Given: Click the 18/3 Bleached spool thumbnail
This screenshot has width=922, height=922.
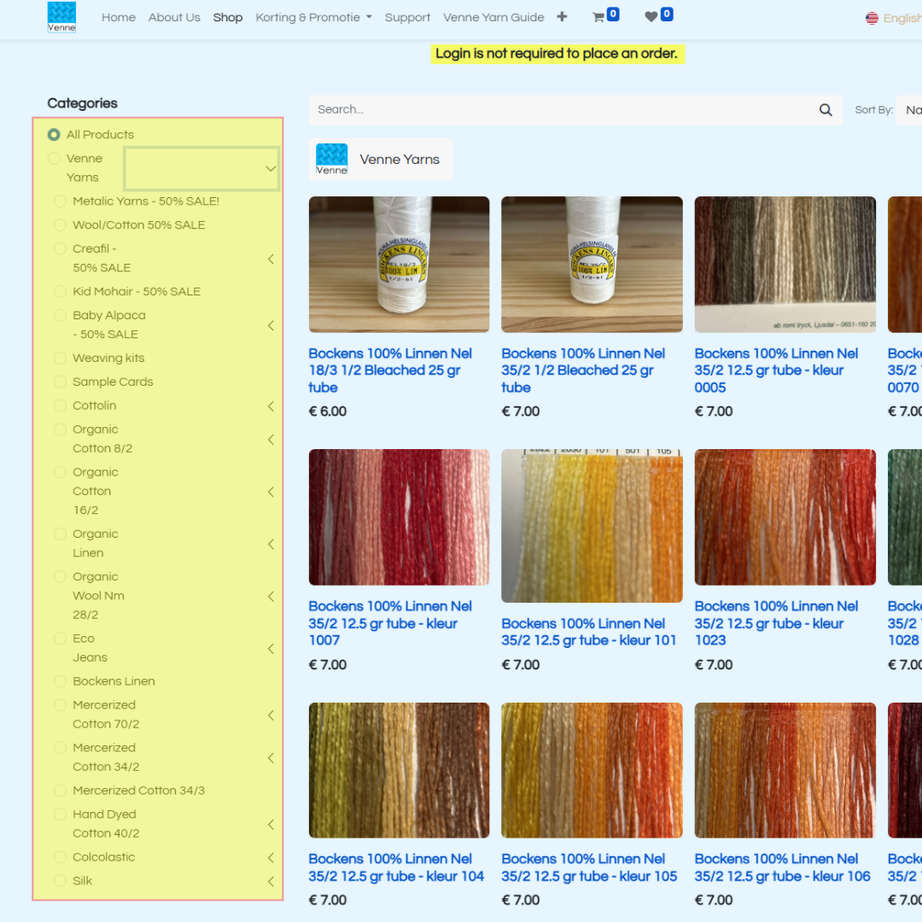Looking at the screenshot, I should pyautogui.click(x=400, y=264).
